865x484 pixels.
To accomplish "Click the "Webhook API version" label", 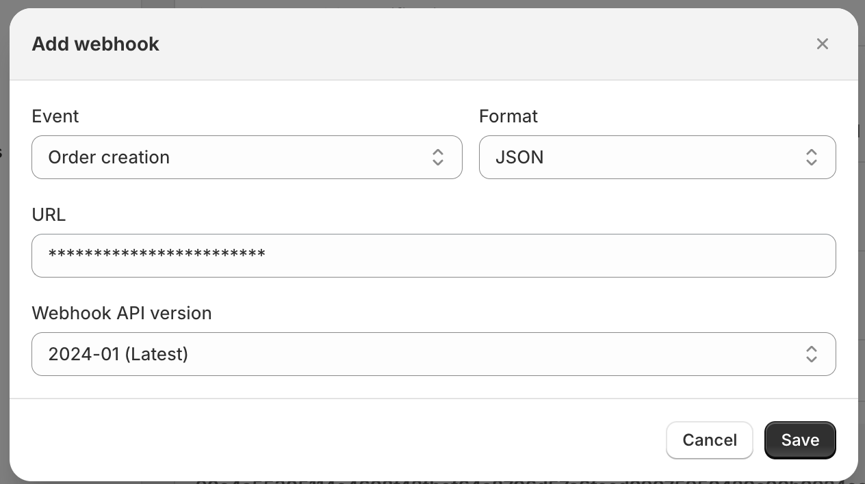I will (x=122, y=313).
